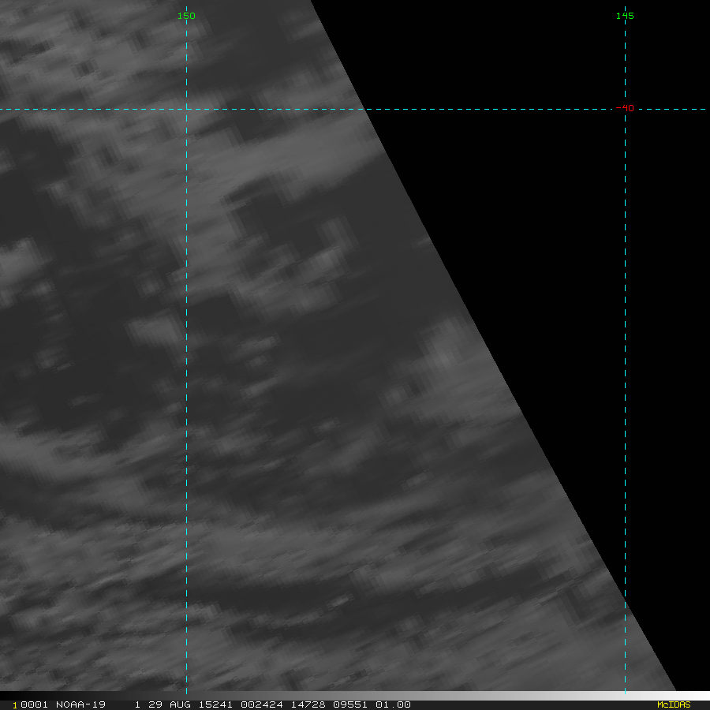Click the 0001 frame number in status bar

[x=34, y=704]
